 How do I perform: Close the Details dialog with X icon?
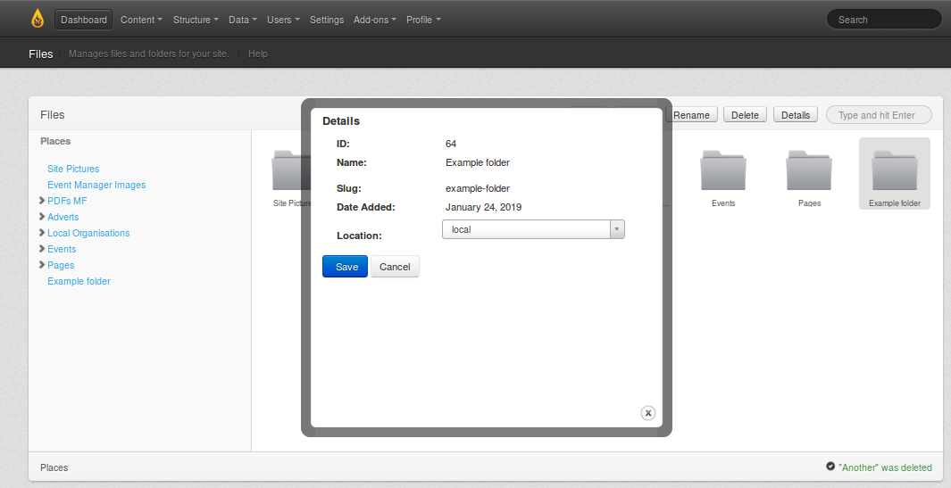(x=648, y=412)
